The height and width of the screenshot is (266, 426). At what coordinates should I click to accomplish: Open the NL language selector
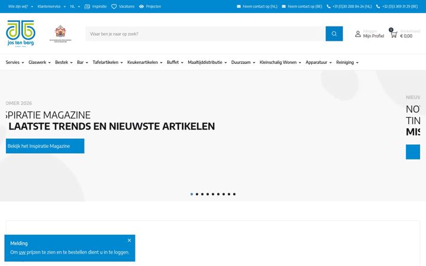point(75,7)
